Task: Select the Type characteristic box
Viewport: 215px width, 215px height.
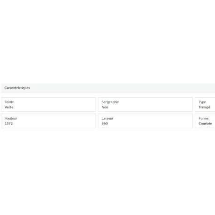Action: (x=205, y=105)
